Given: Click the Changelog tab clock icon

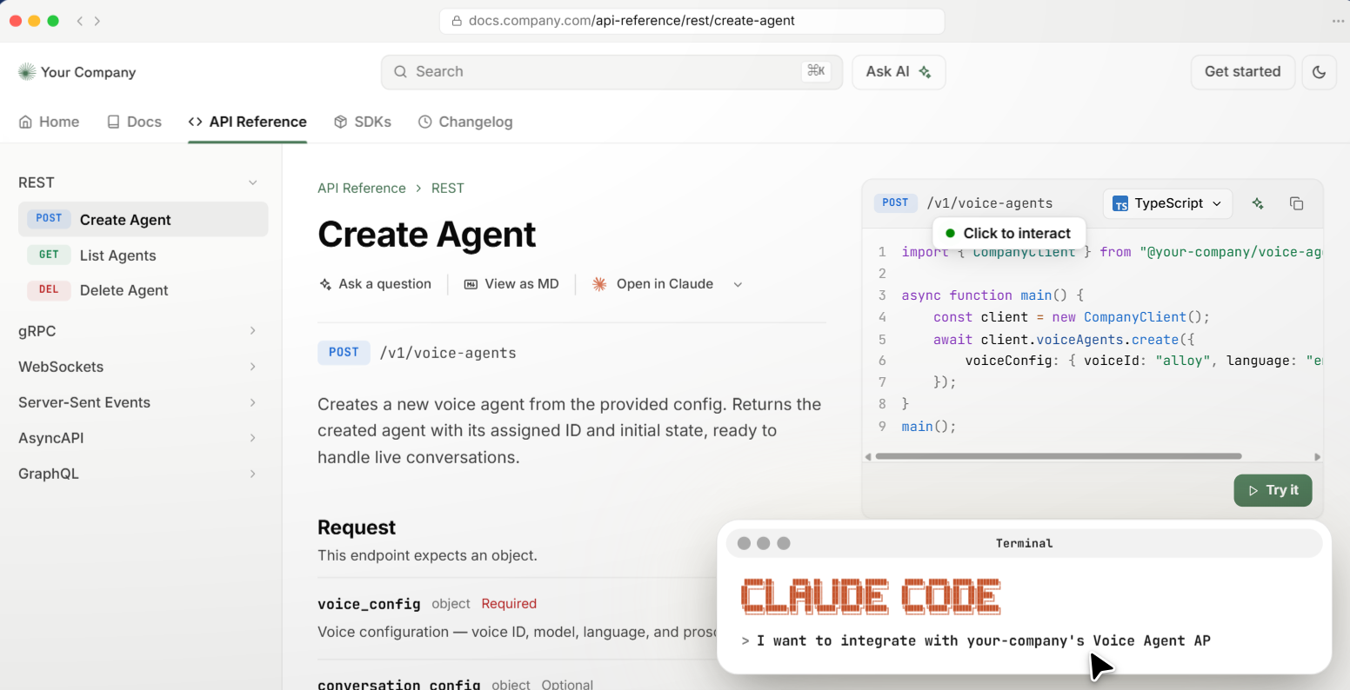Looking at the screenshot, I should 424,122.
